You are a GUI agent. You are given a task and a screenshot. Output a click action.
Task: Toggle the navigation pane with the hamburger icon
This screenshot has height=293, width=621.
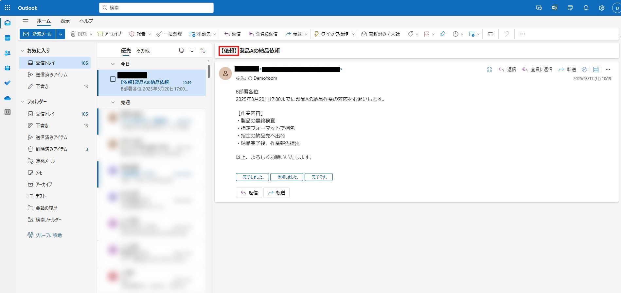pyautogui.click(x=26, y=21)
